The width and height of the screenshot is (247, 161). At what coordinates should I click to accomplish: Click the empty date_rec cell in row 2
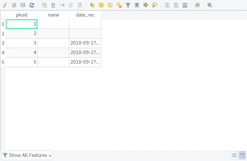[x=85, y=33]
